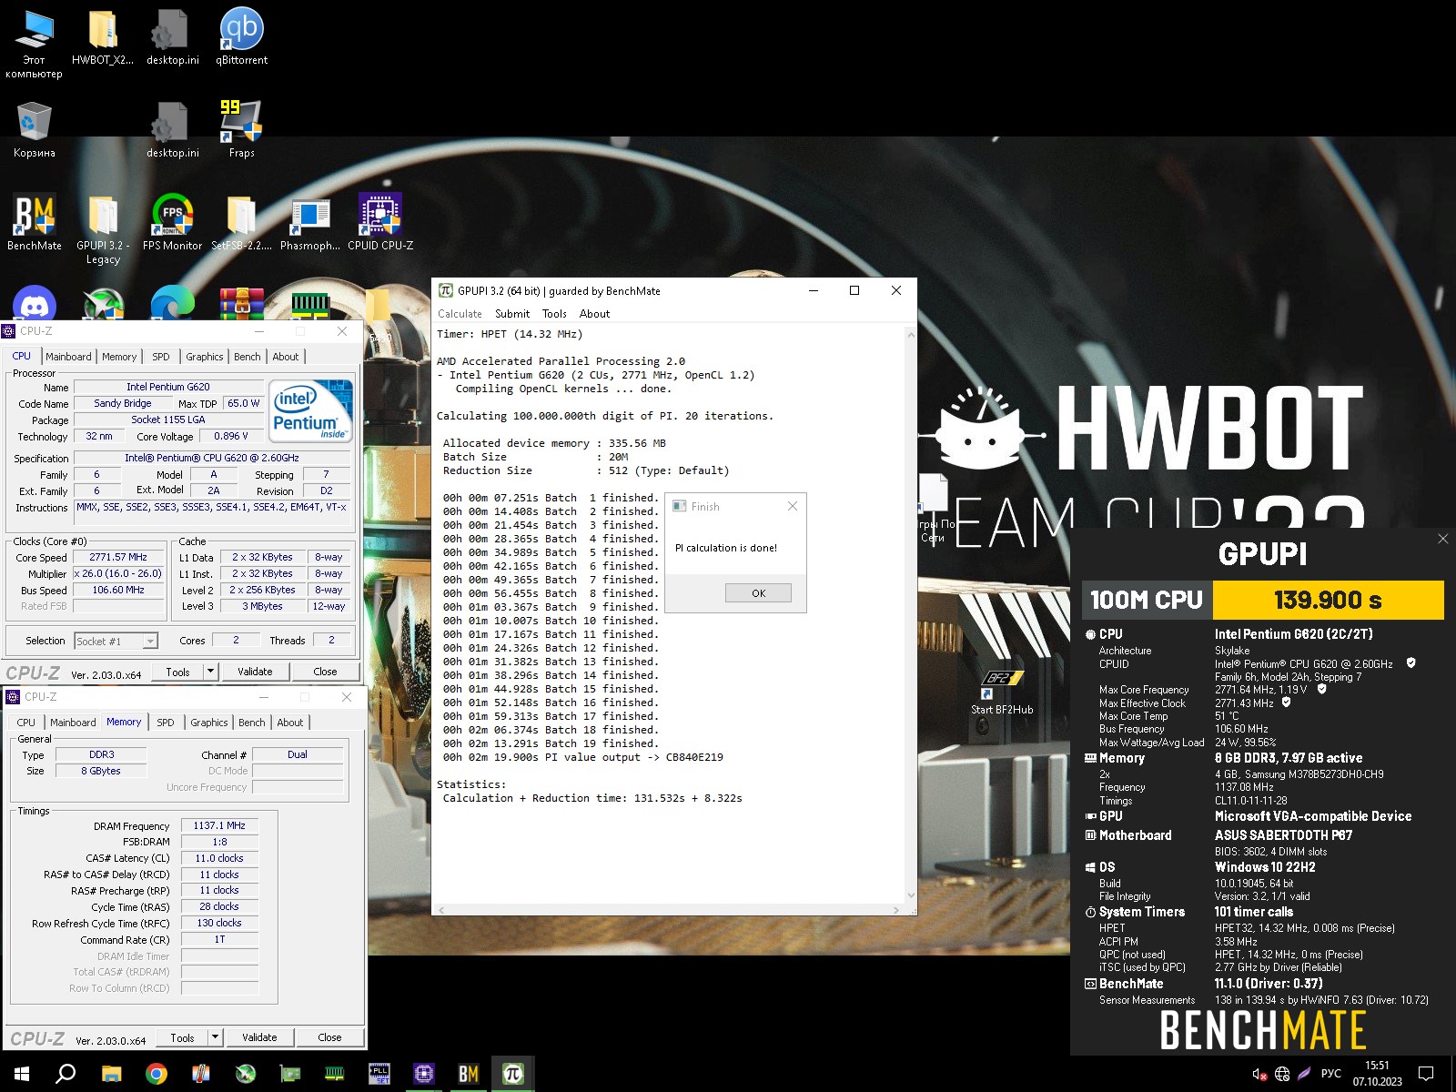Open the HWBOT_X2 folder on the desktop

[x=103, y=36]
